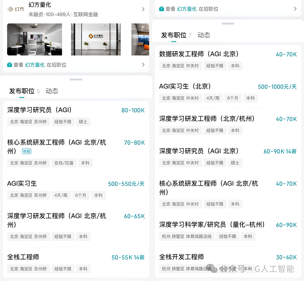Switch to the left 动态 tab
This screenshot has width=304, height=281.
click(x=52, y=91)
